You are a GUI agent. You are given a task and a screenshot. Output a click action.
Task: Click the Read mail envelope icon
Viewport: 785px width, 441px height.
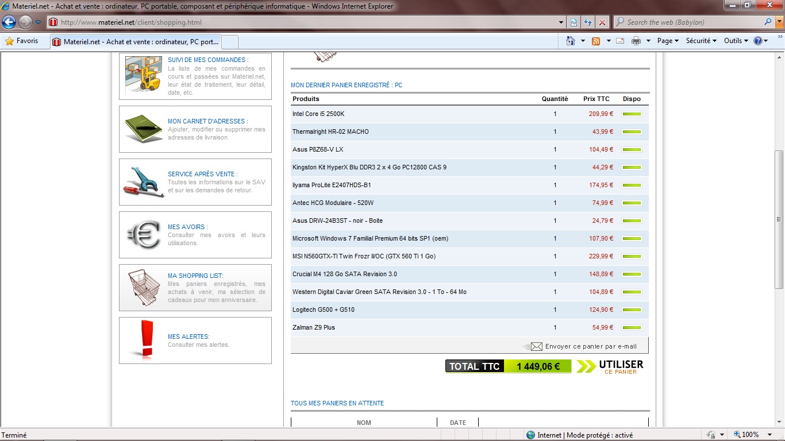(620, 41)
